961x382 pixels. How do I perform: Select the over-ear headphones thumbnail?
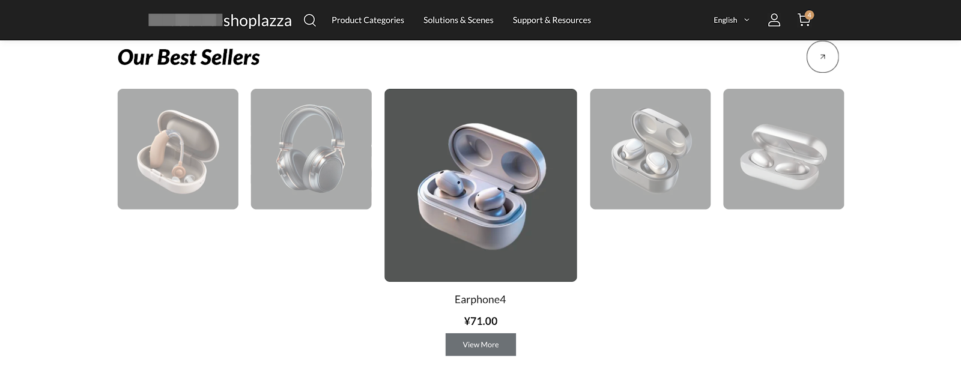click(x=311, y=149)
